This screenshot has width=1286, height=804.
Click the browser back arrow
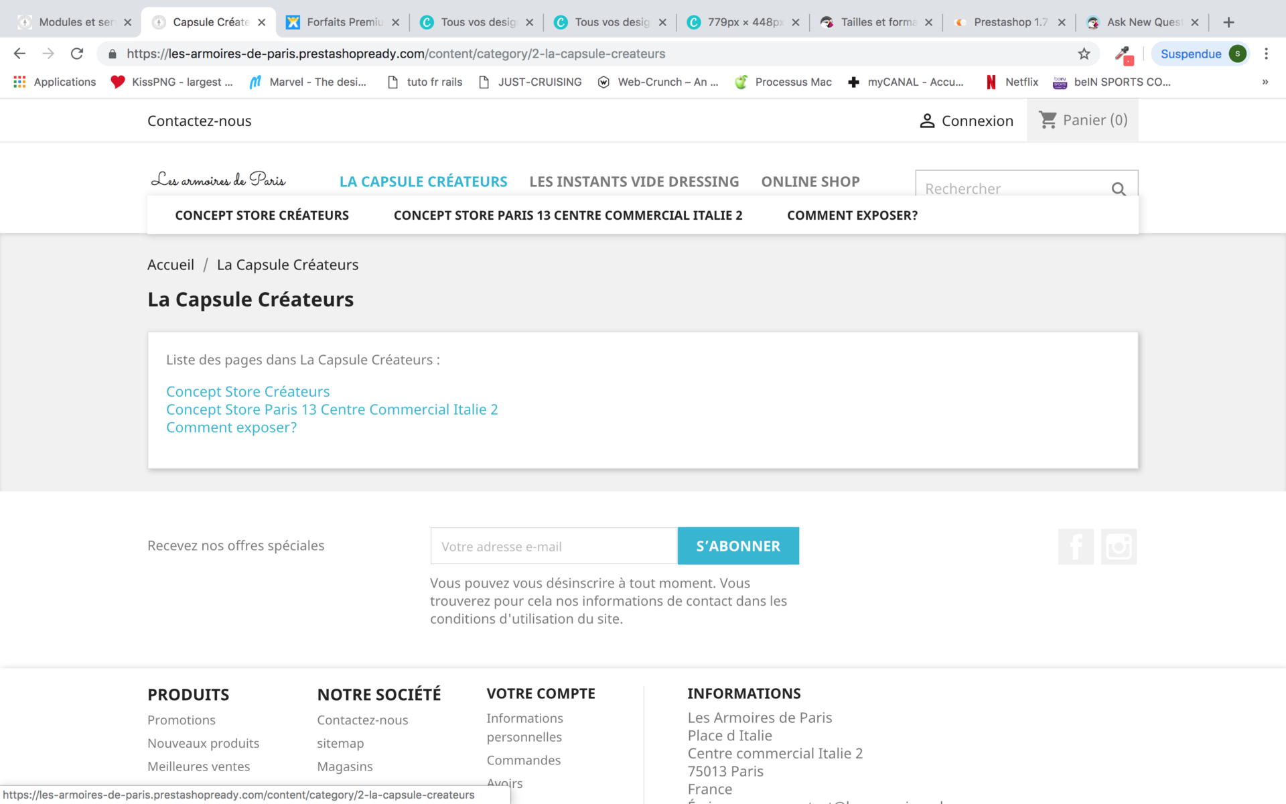[19, 54]
